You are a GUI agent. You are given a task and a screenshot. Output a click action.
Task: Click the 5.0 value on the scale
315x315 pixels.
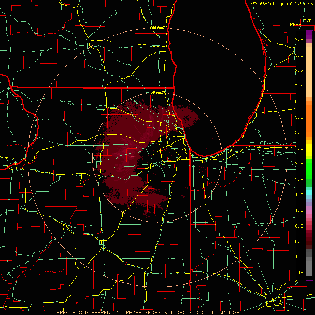pos(299,133)
